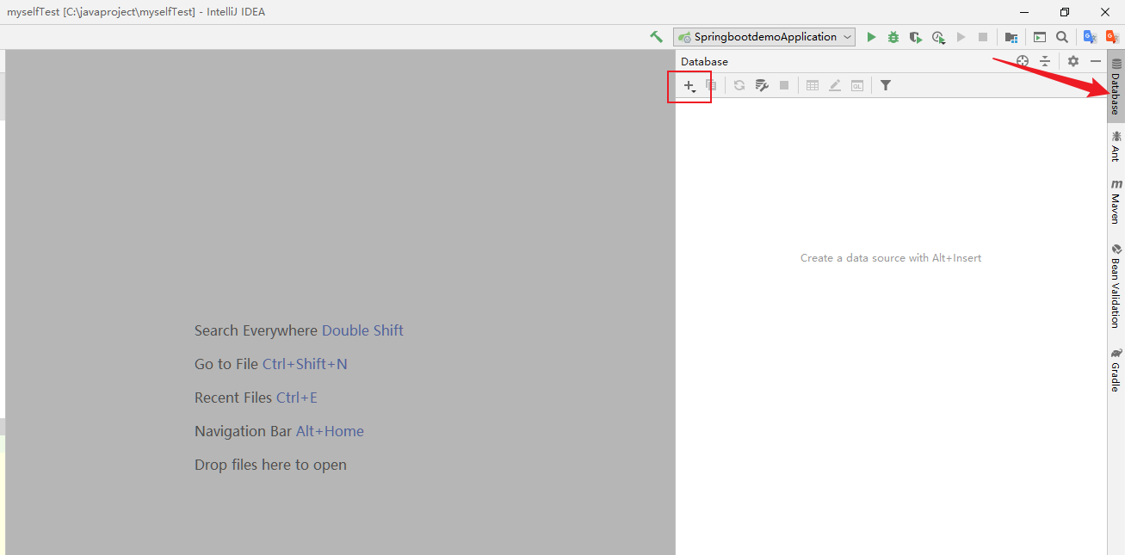The width and height of the screenshot is (1125, 555).
Task: Run with Coverage using the shield icon
Action: click(916, 37)
